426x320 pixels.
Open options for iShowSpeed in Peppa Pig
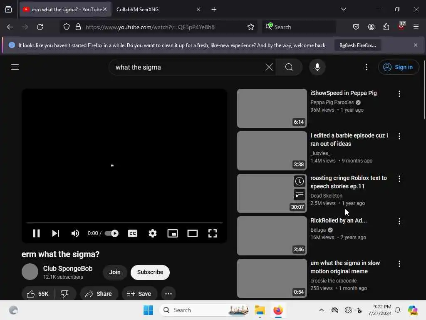point(399,94)
